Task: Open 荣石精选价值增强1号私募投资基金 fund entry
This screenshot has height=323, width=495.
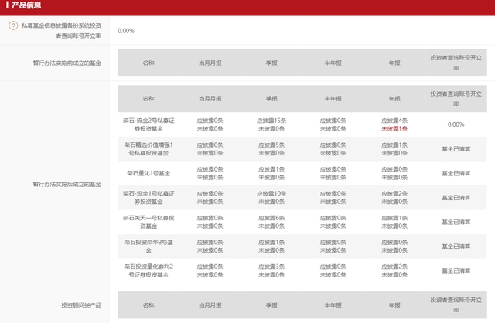Action: pos(148,148)
